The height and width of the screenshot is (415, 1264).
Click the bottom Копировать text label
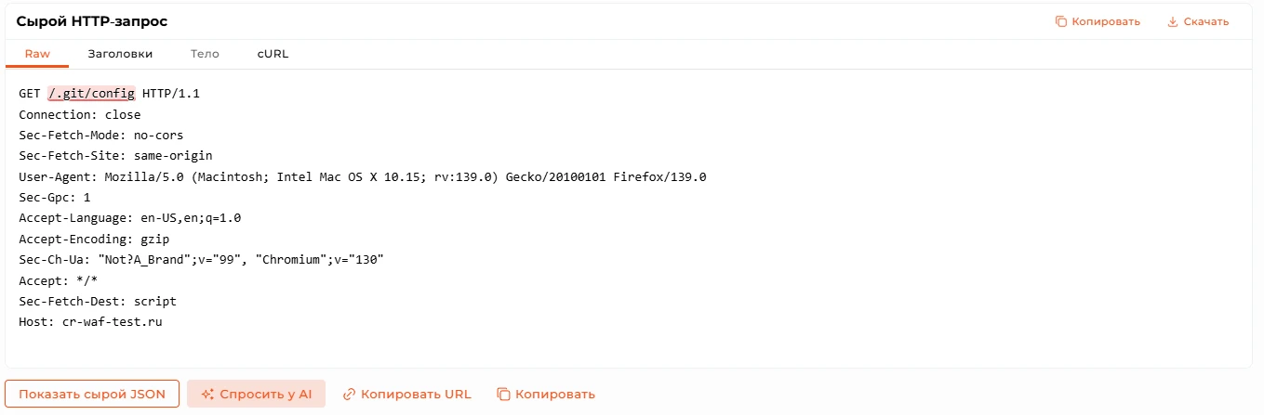tap(555, 394)
